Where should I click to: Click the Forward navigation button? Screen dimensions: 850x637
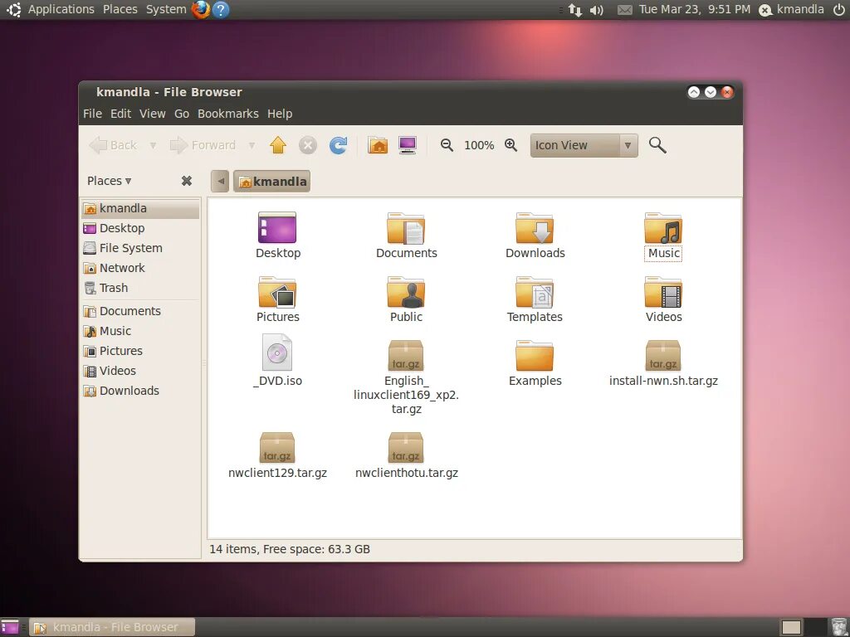point(204,145)
